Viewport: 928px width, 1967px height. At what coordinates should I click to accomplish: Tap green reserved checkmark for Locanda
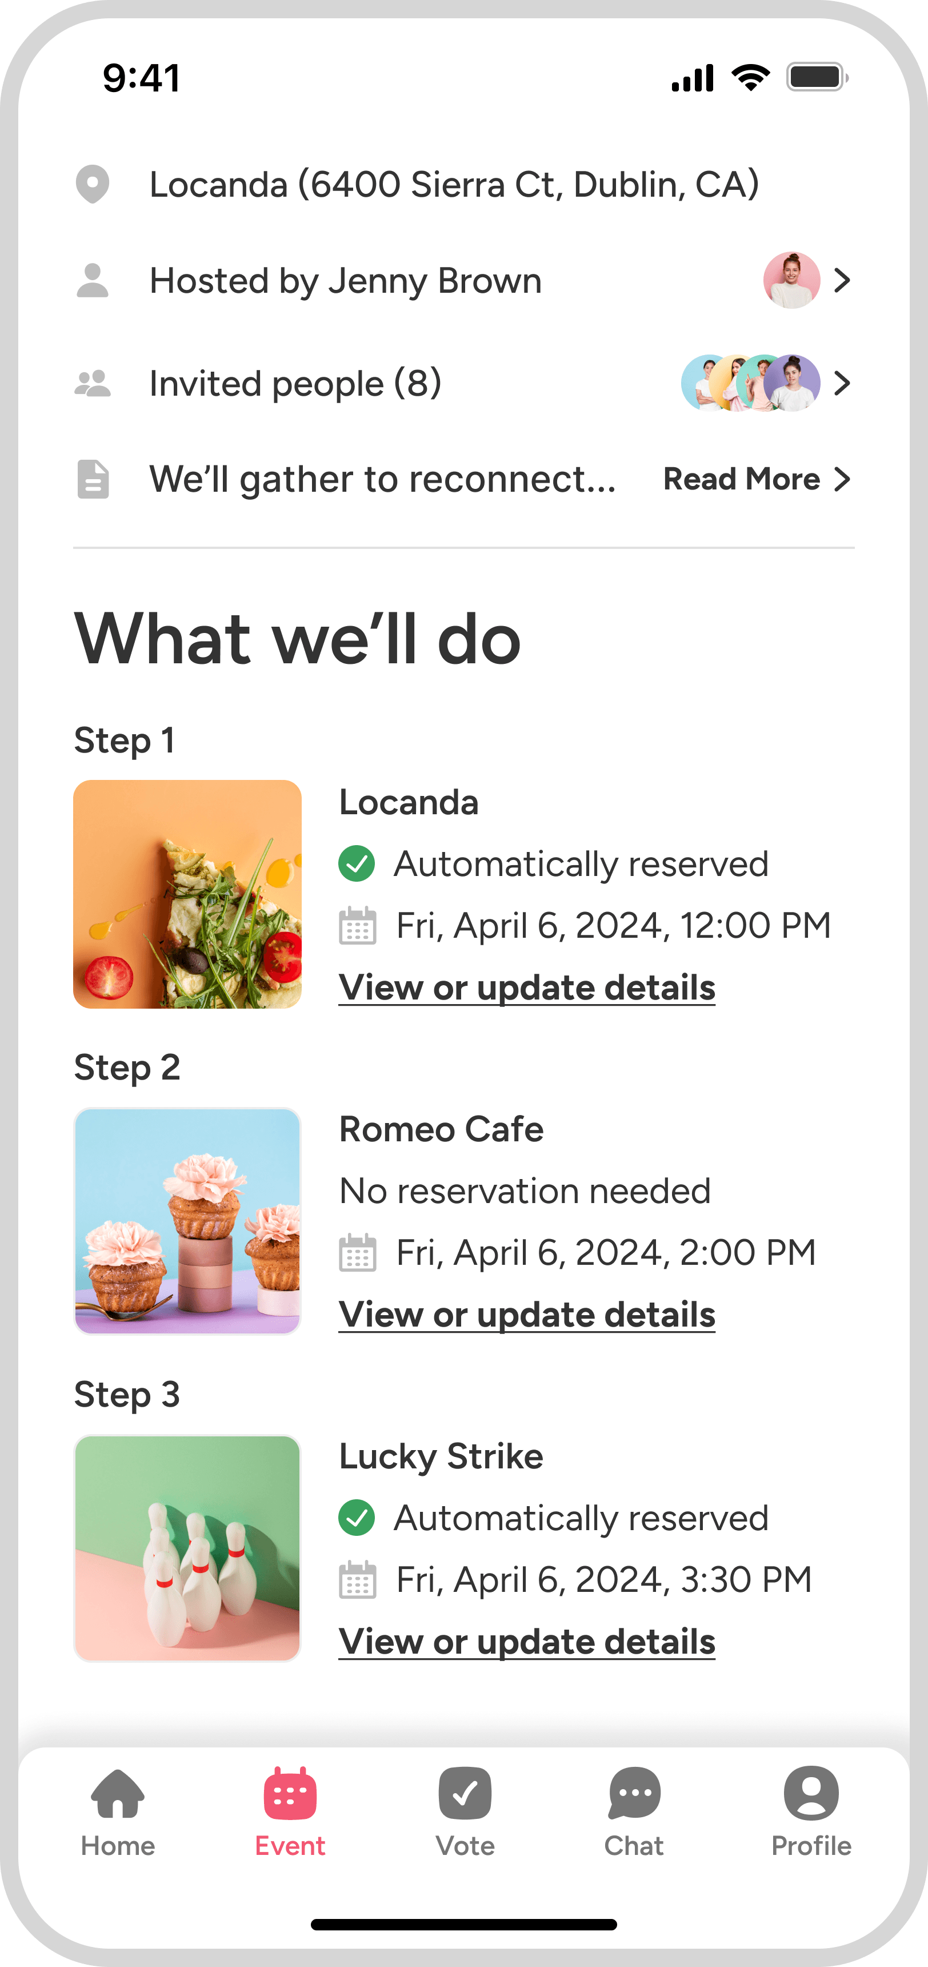click(357, 863)
